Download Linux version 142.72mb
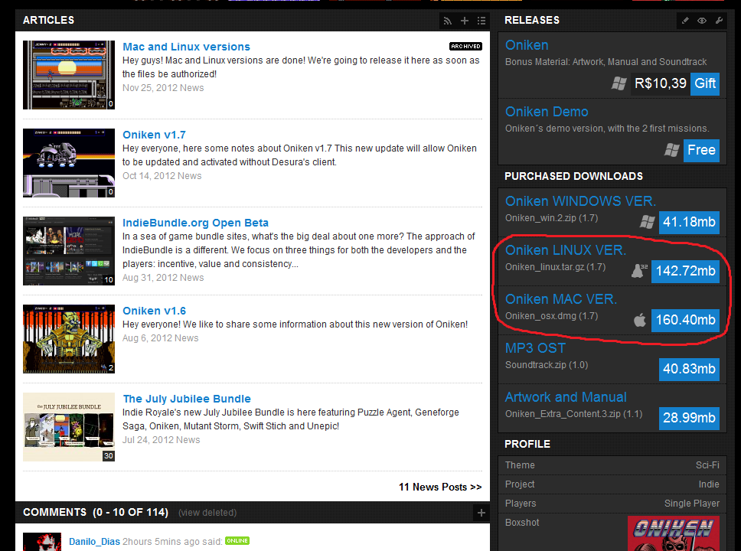741x551 pixels. coord(685,271)
